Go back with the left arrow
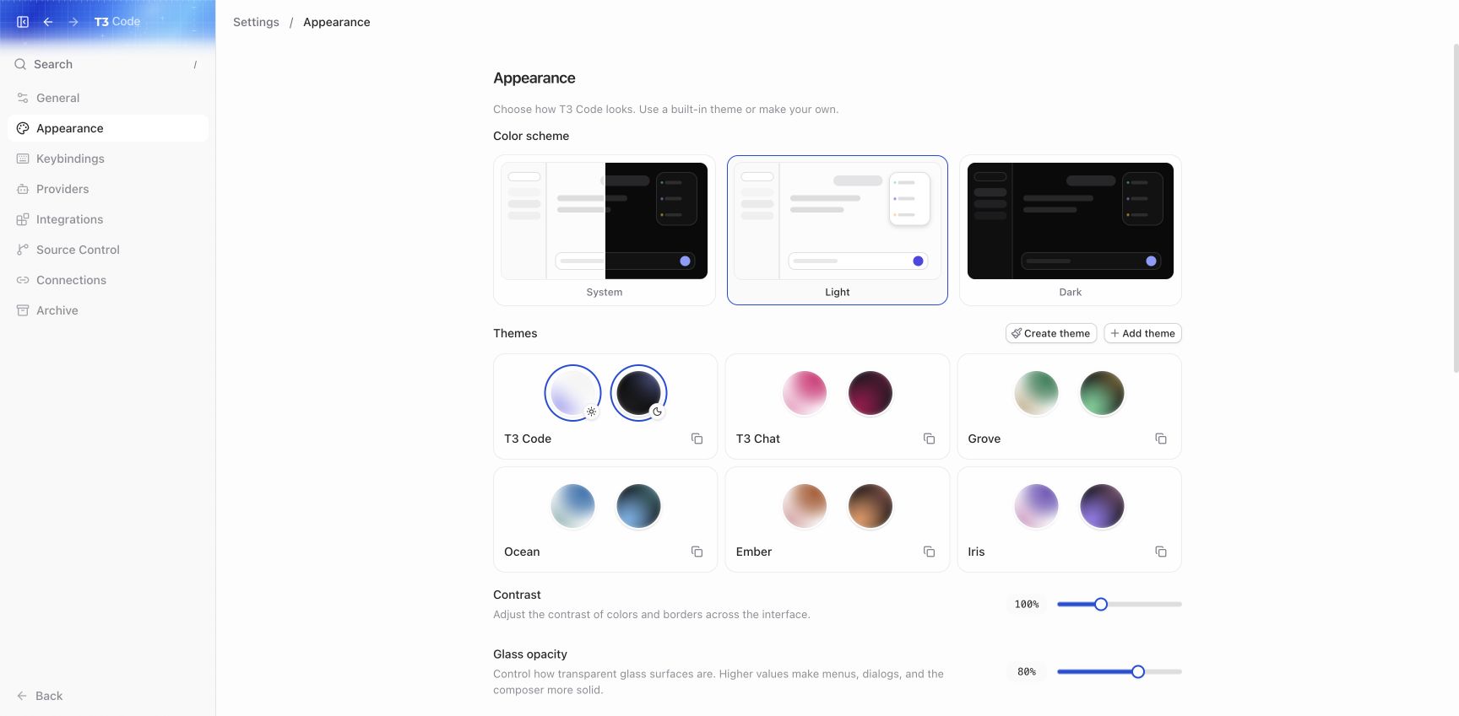 (x=48, y=22)
